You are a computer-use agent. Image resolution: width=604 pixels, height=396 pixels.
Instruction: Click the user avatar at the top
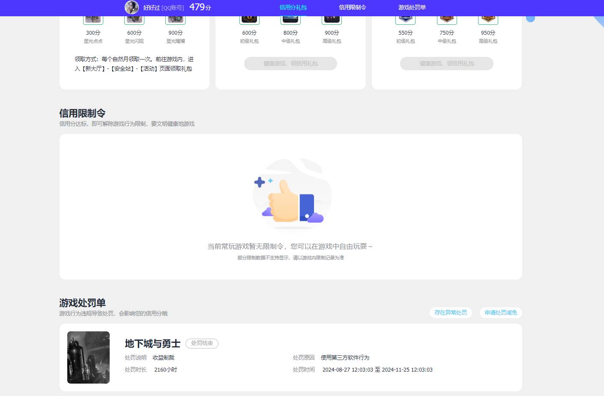click(132, 7)
